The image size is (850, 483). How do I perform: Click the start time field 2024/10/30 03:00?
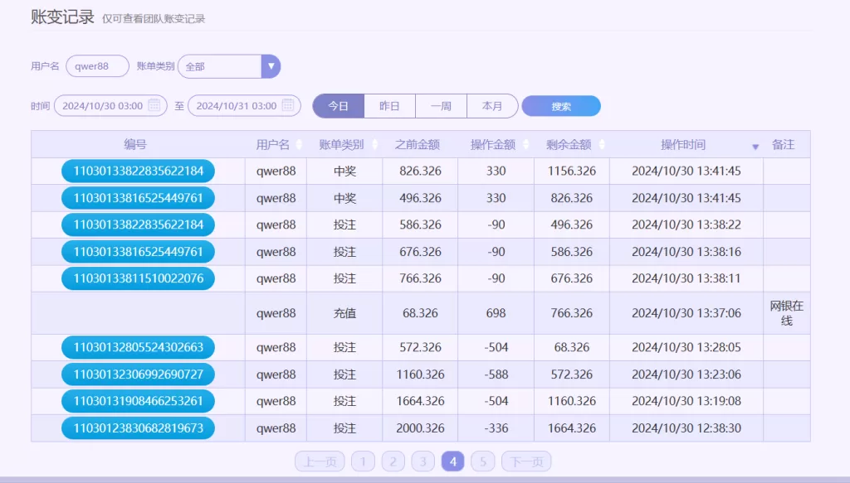point(110,105)
